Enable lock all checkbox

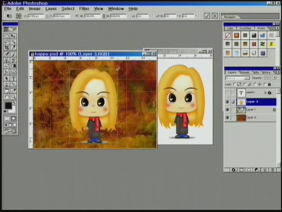click(x=265, y=84)
